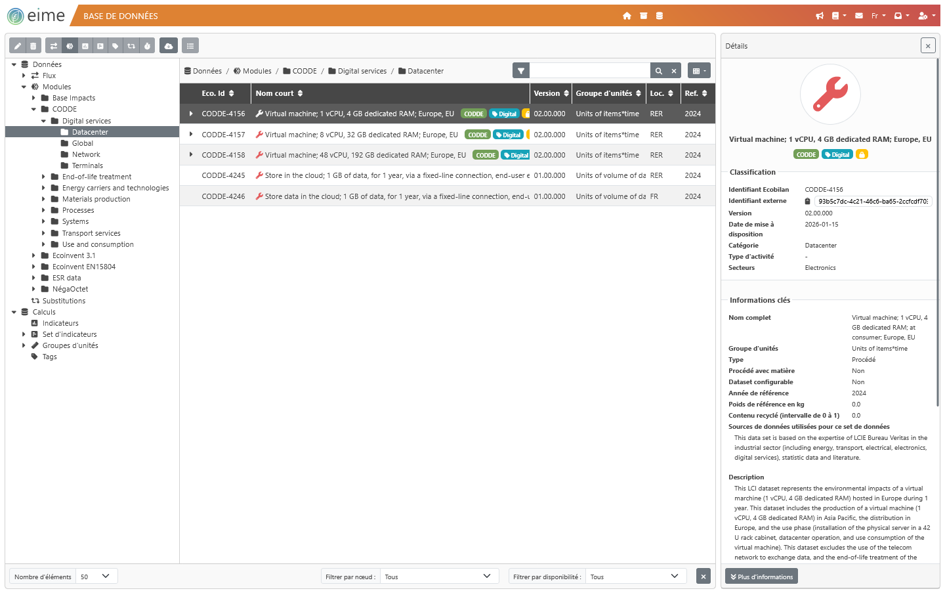
Task: Go to home via house icon
Action: 627,16
